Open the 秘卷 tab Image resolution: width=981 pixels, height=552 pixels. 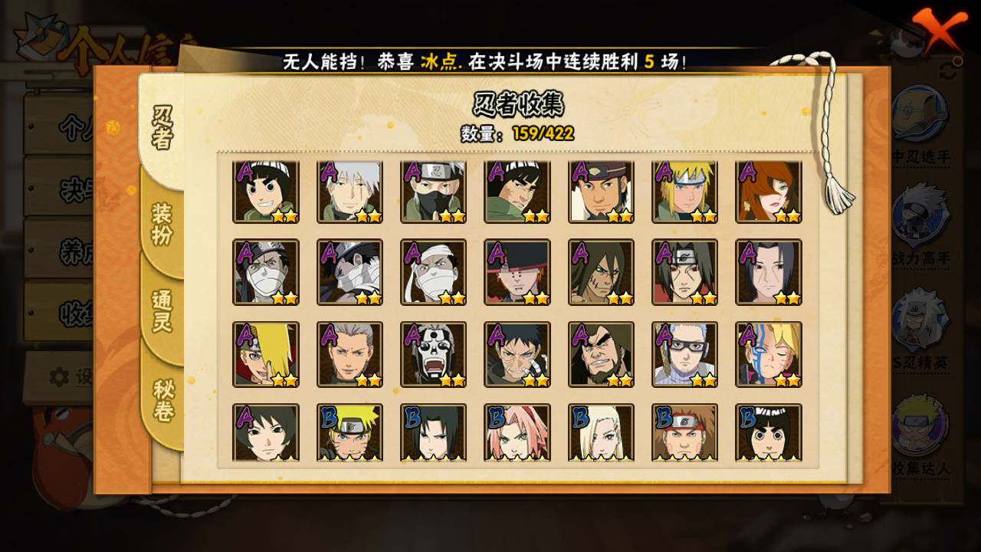click(x=162, y=399)
